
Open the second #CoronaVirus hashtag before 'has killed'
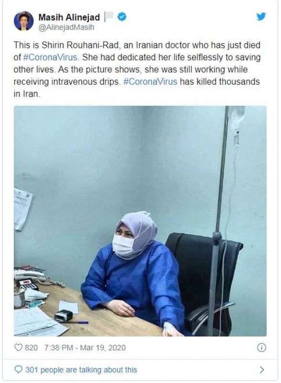click(151, 81)
